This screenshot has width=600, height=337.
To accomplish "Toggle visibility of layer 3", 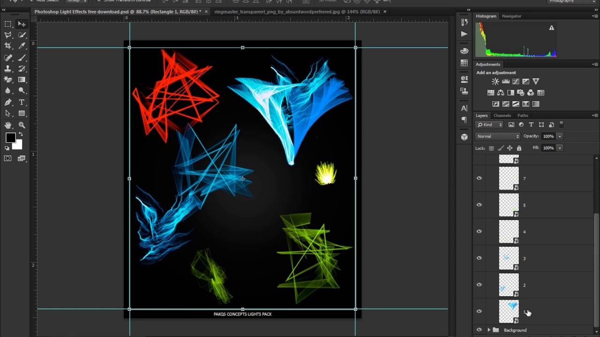I will [479, 258].
